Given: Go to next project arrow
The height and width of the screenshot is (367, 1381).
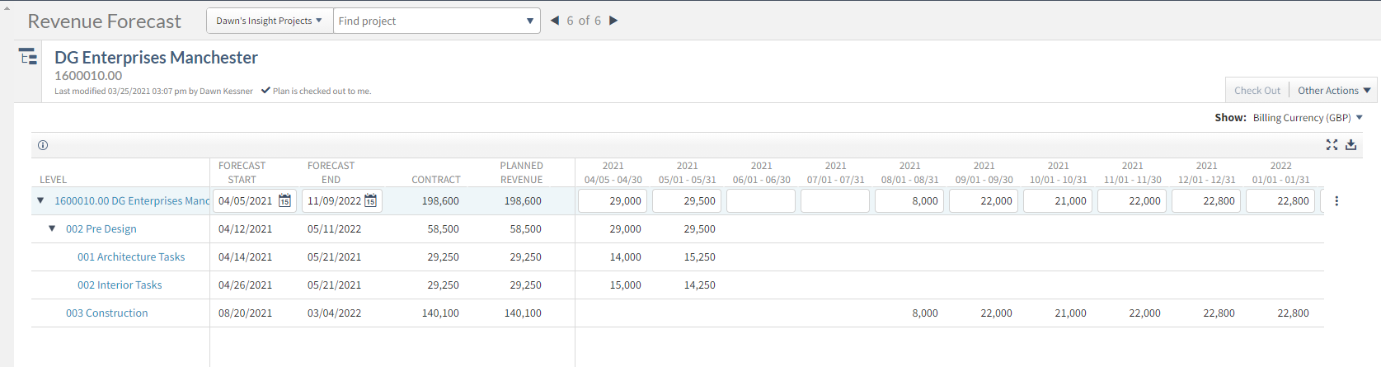Looking at the screenshot, I should point(613,21).
